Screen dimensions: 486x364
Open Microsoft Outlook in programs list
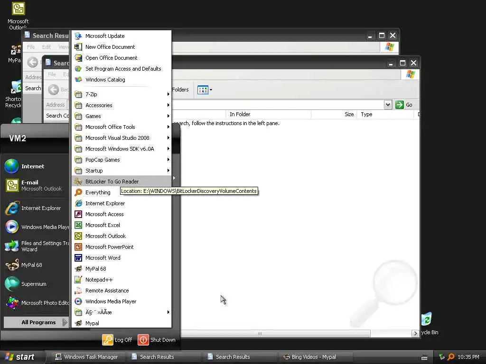(121, 236)
